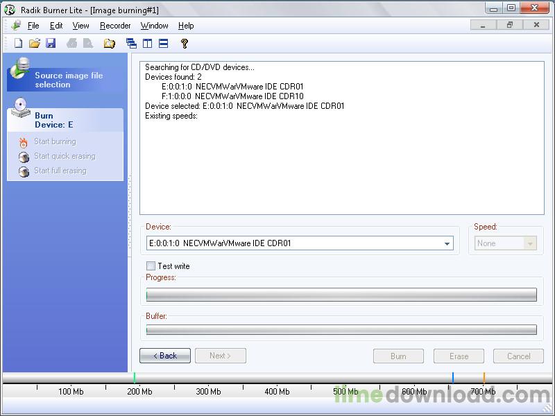Viewport: 555px width, 416px height.
Task: Click the Progress bar
Action: pos(341,295)
